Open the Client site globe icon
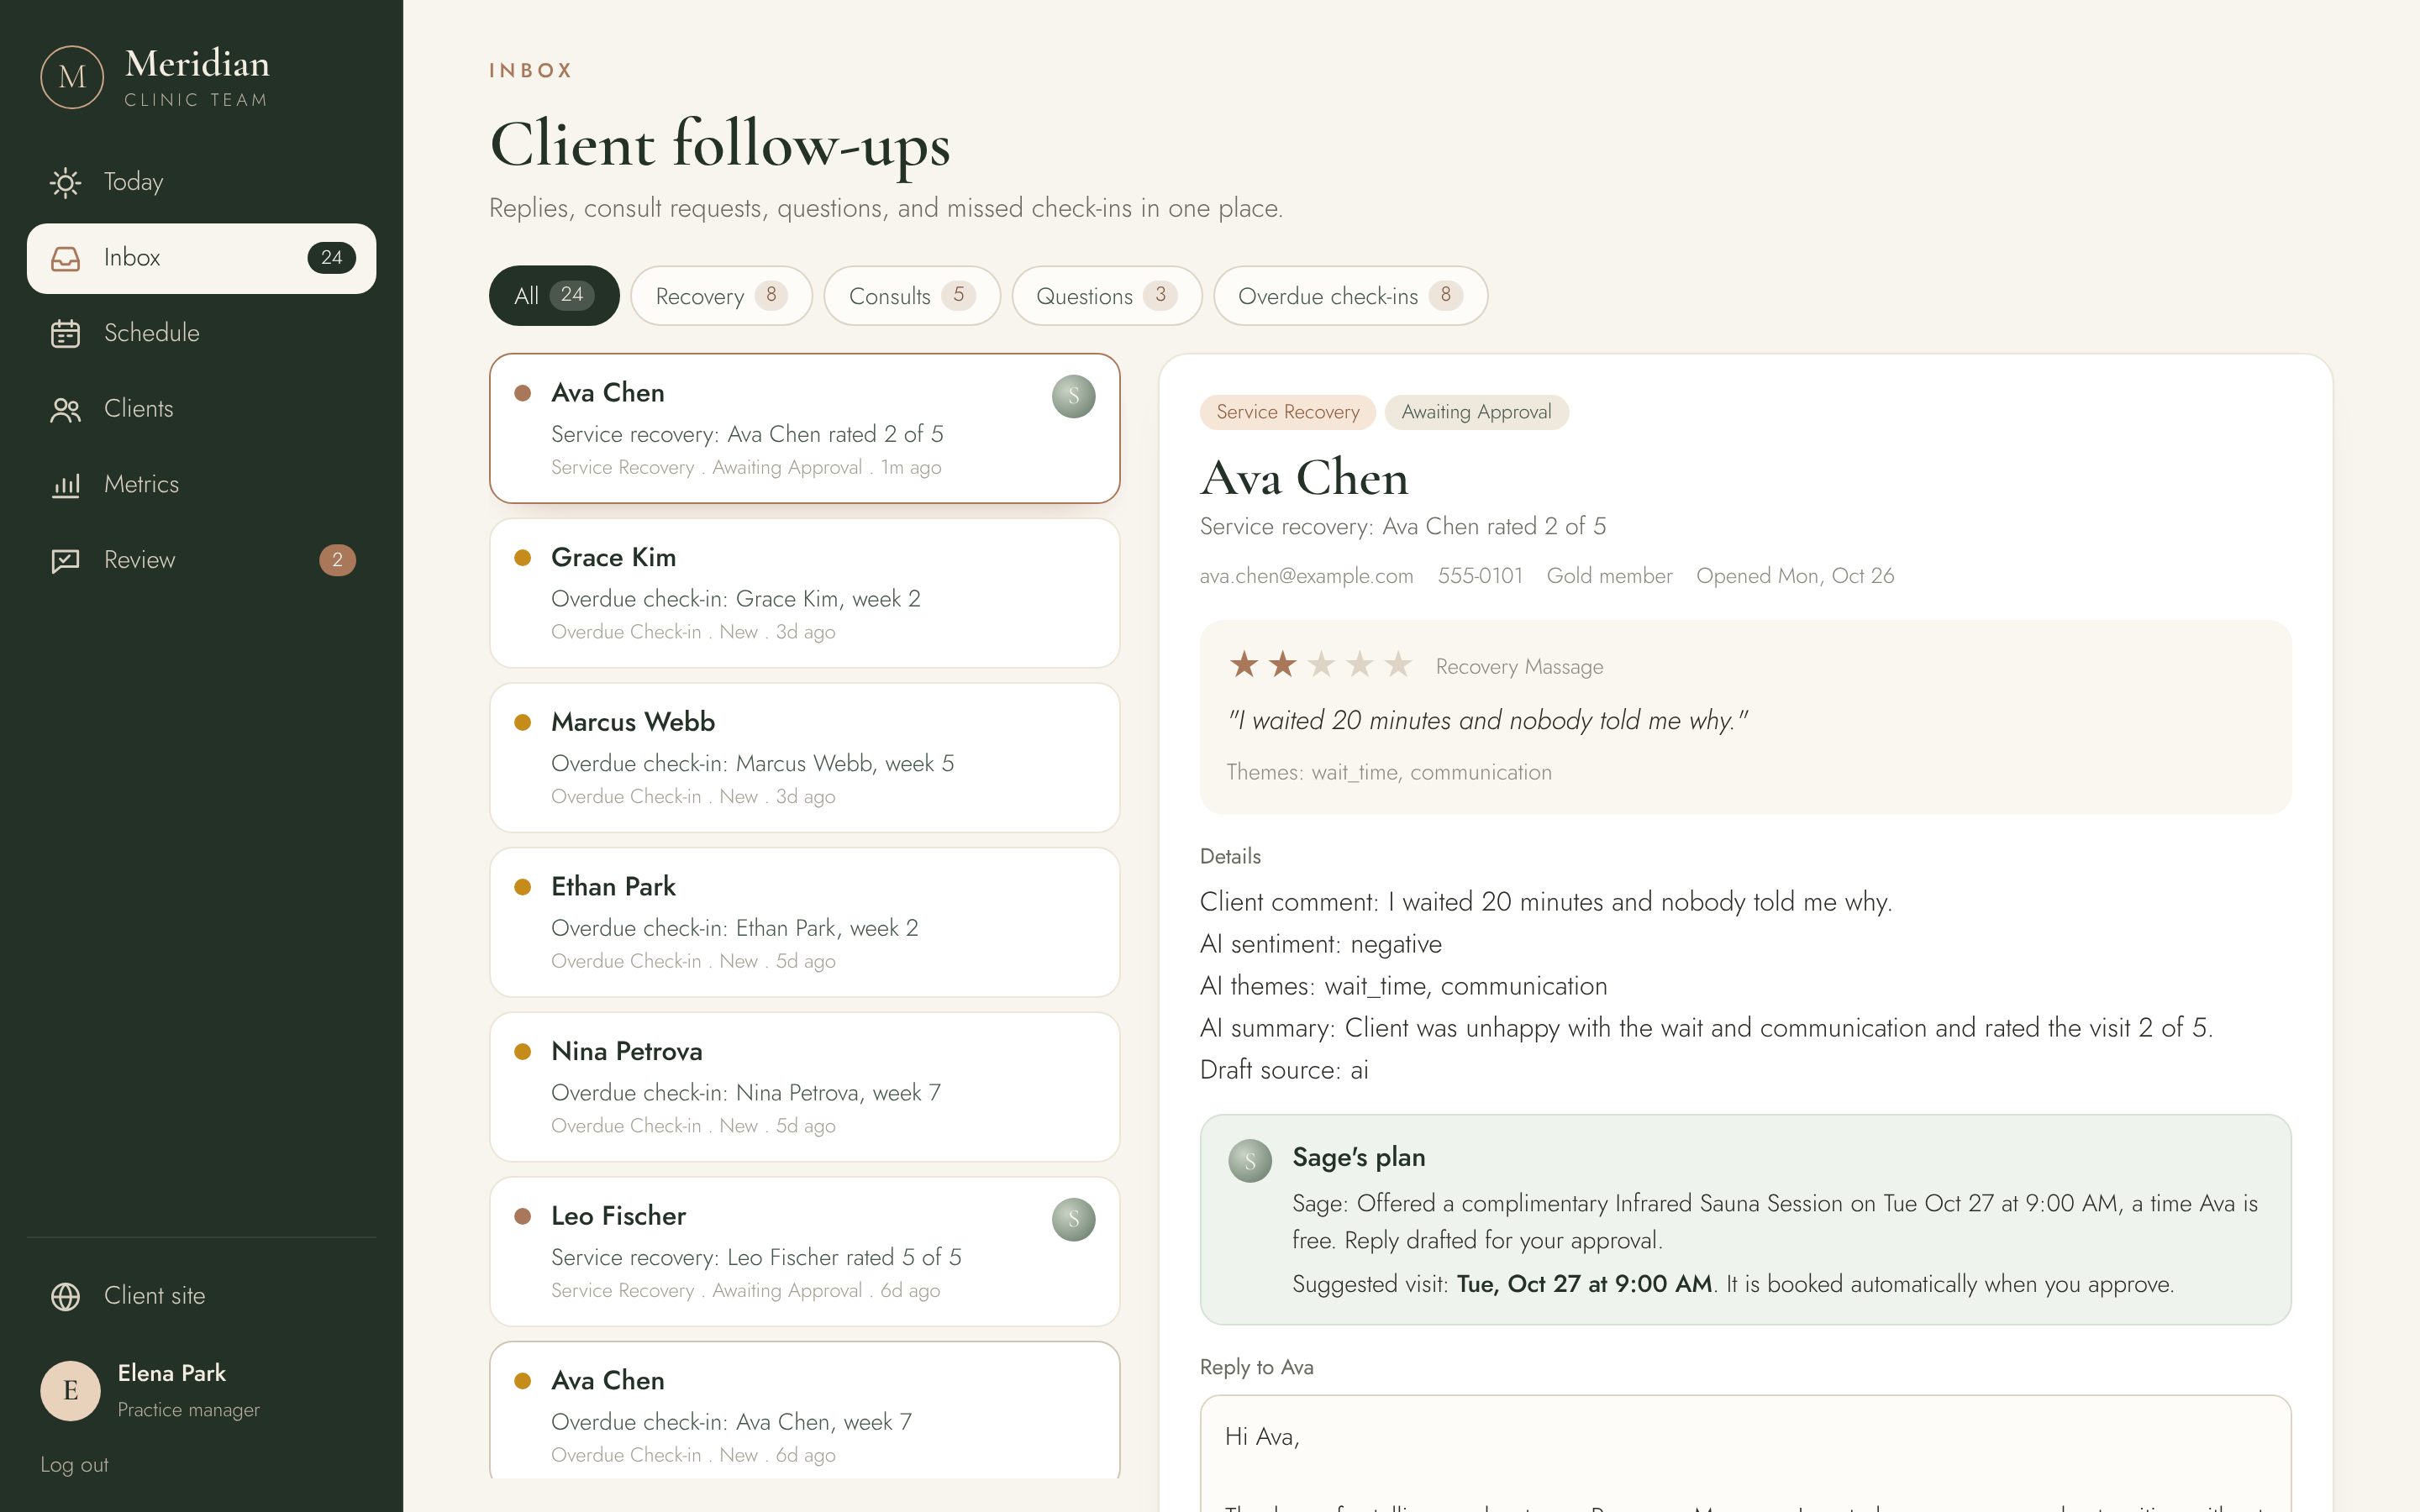Image resolution: width=2420 pixels, height=1512 pixels. point(66,1296)
